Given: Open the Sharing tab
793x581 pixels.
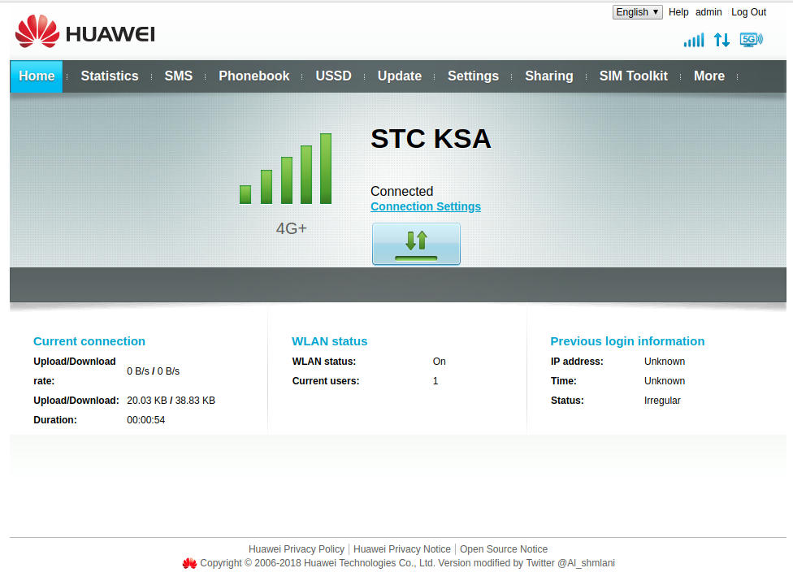Looking at the screenshot, I should click(x=548, y=76).
